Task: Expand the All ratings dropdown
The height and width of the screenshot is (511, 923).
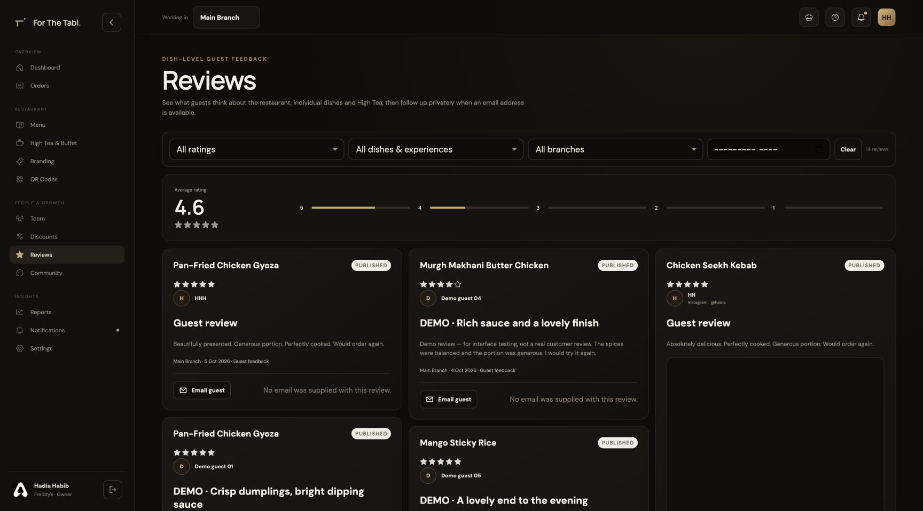Action: coord(256,149)
